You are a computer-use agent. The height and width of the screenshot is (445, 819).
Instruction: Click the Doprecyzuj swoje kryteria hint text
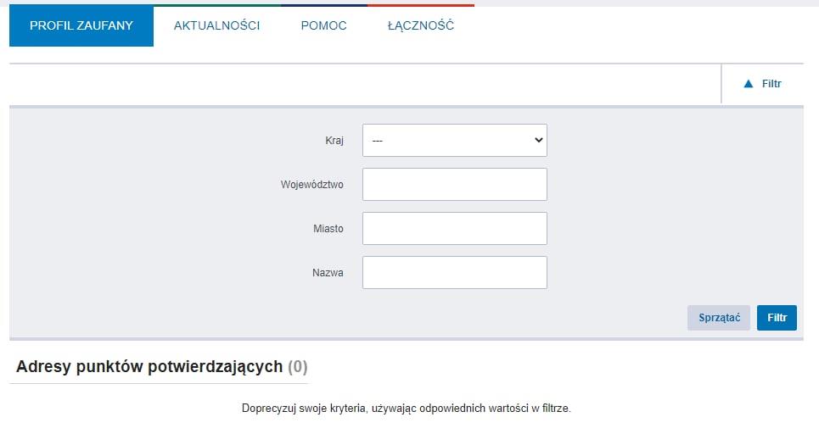click(407, 409)
